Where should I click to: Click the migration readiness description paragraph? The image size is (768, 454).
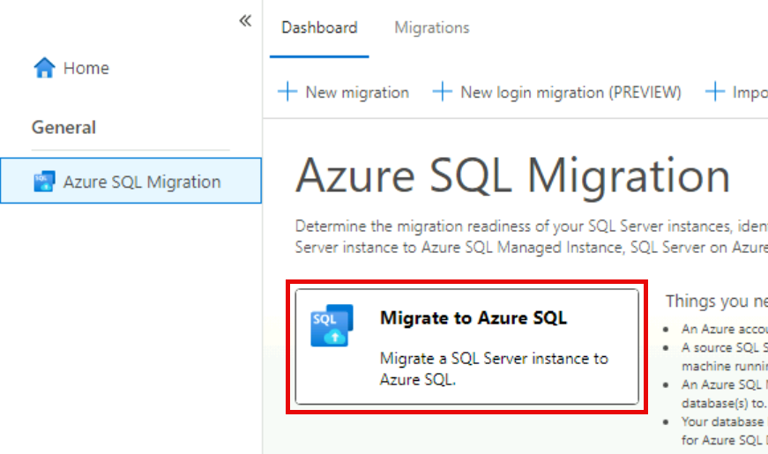coord(531,236)
